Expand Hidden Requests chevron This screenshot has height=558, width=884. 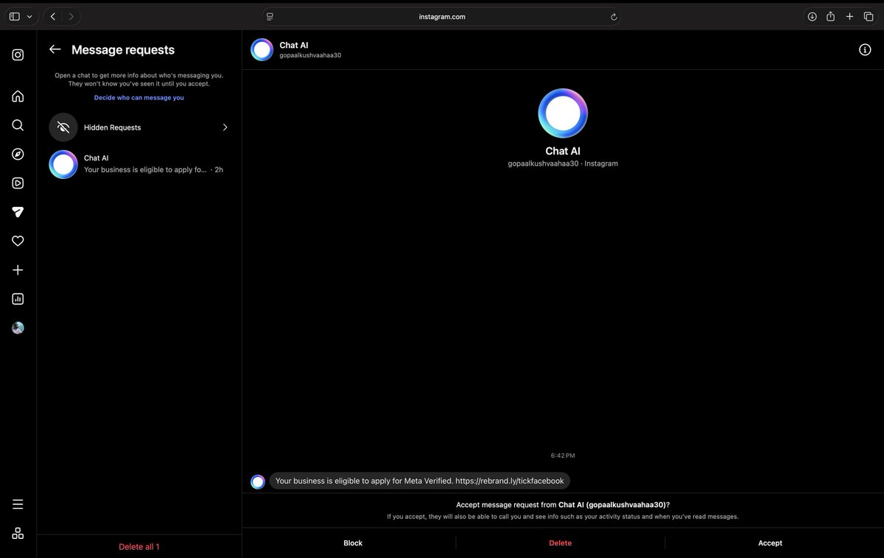pyautogui.click(x=225, y=127)
